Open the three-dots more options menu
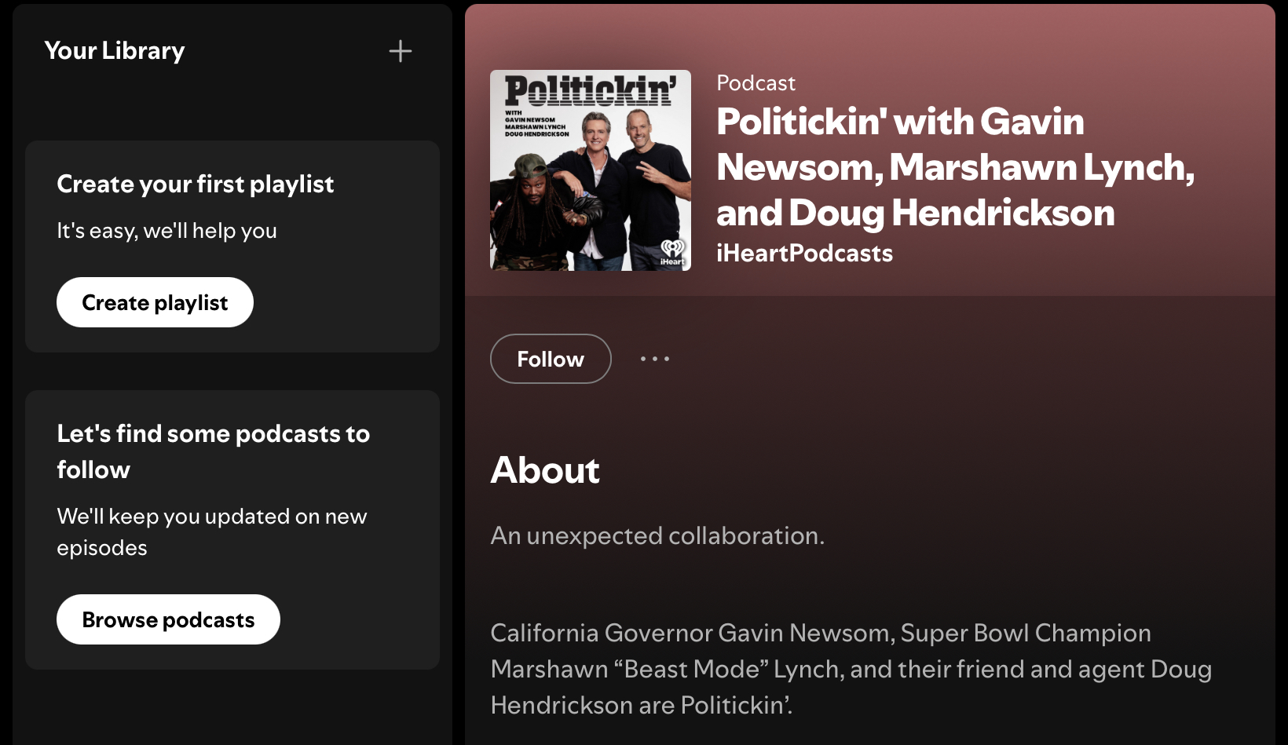This screenshot has height=745, width=1288. (655, 359)
